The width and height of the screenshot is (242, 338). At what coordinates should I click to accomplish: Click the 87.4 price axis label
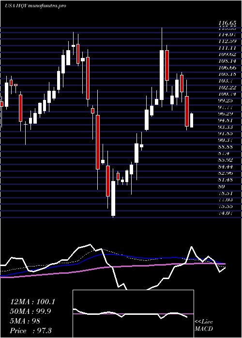pos(224,154)
